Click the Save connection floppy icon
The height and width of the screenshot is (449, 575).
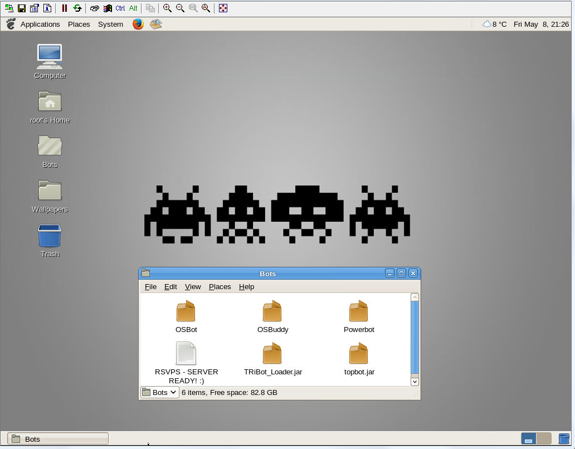tap(22, 8)
